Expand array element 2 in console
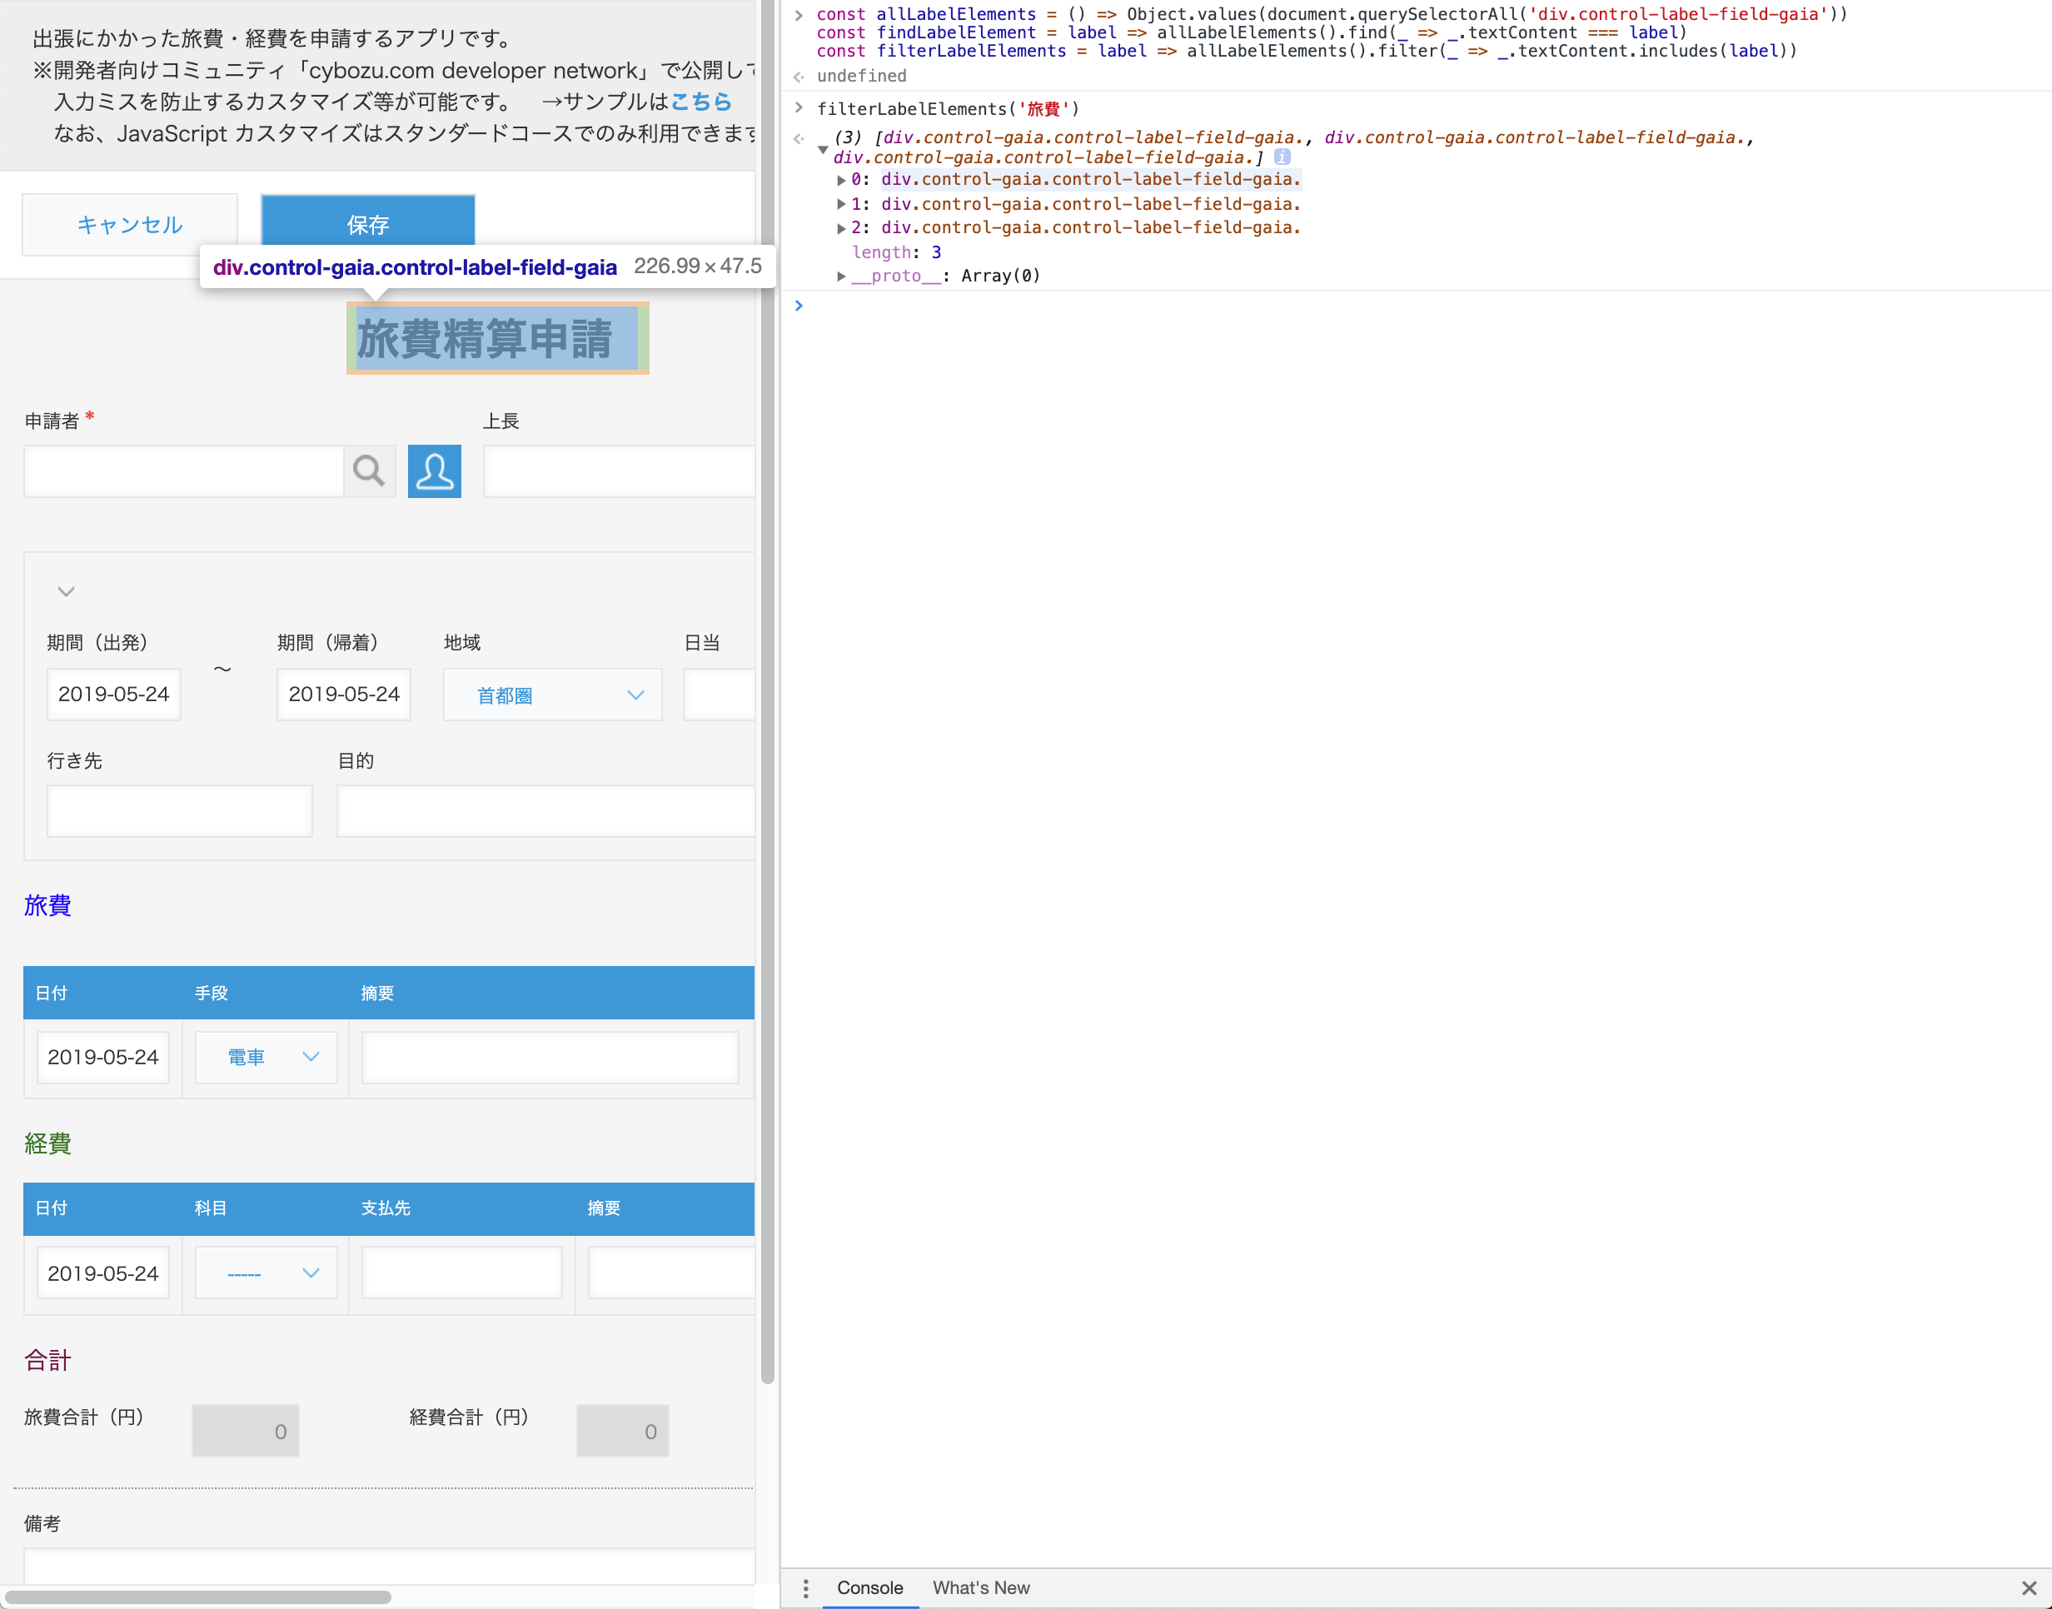Screen dimensions: 2052x1609 coord(841,228)
